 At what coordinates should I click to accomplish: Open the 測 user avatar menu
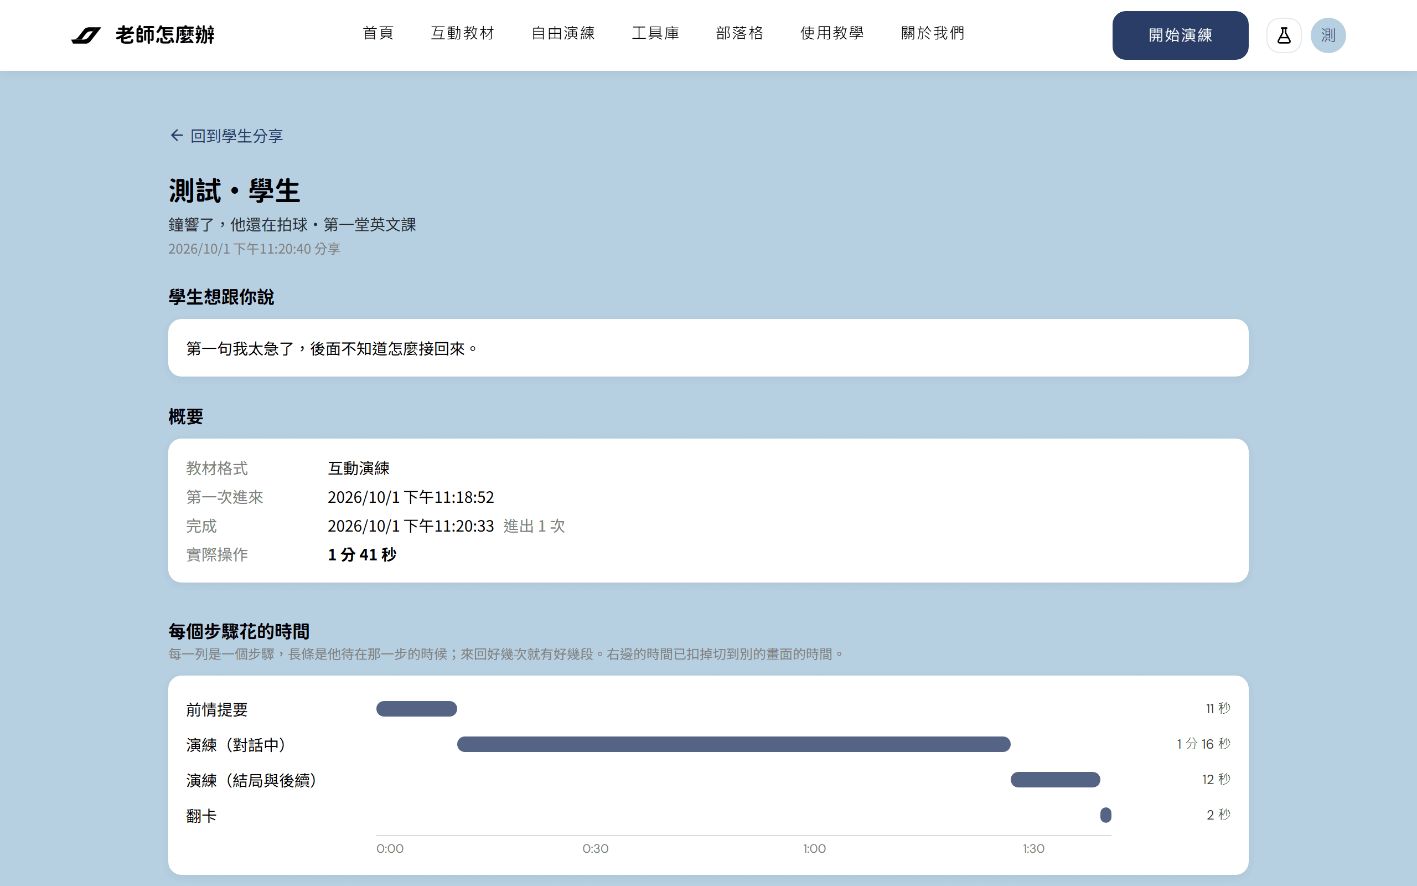[1327, 35]
